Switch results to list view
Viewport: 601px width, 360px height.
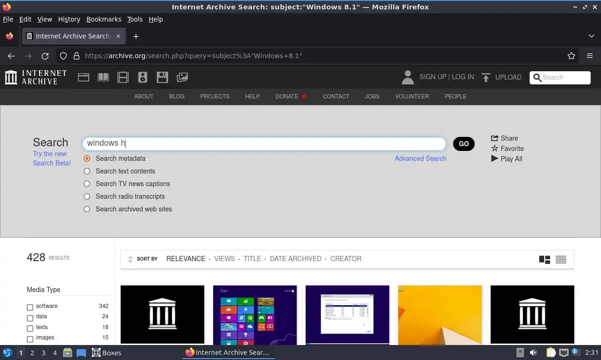pyautogui.click(x=561, y=259)
